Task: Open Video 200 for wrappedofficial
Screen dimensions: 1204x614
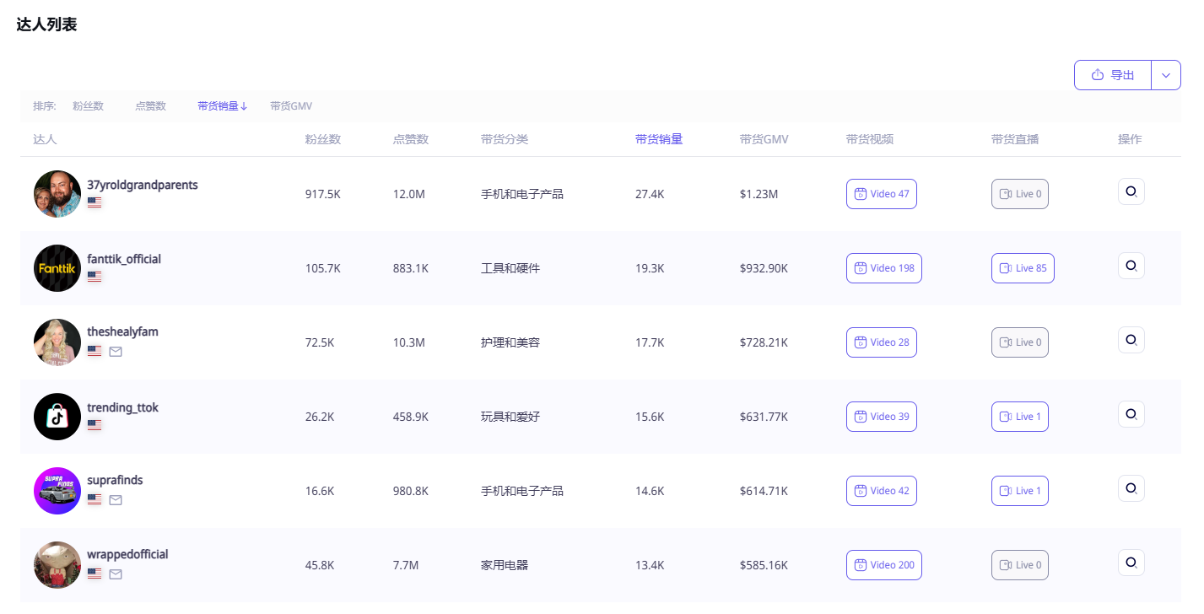Action: 883,565
